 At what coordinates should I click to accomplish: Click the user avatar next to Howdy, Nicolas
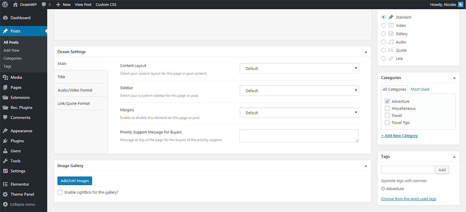click(x=461, y=4)
